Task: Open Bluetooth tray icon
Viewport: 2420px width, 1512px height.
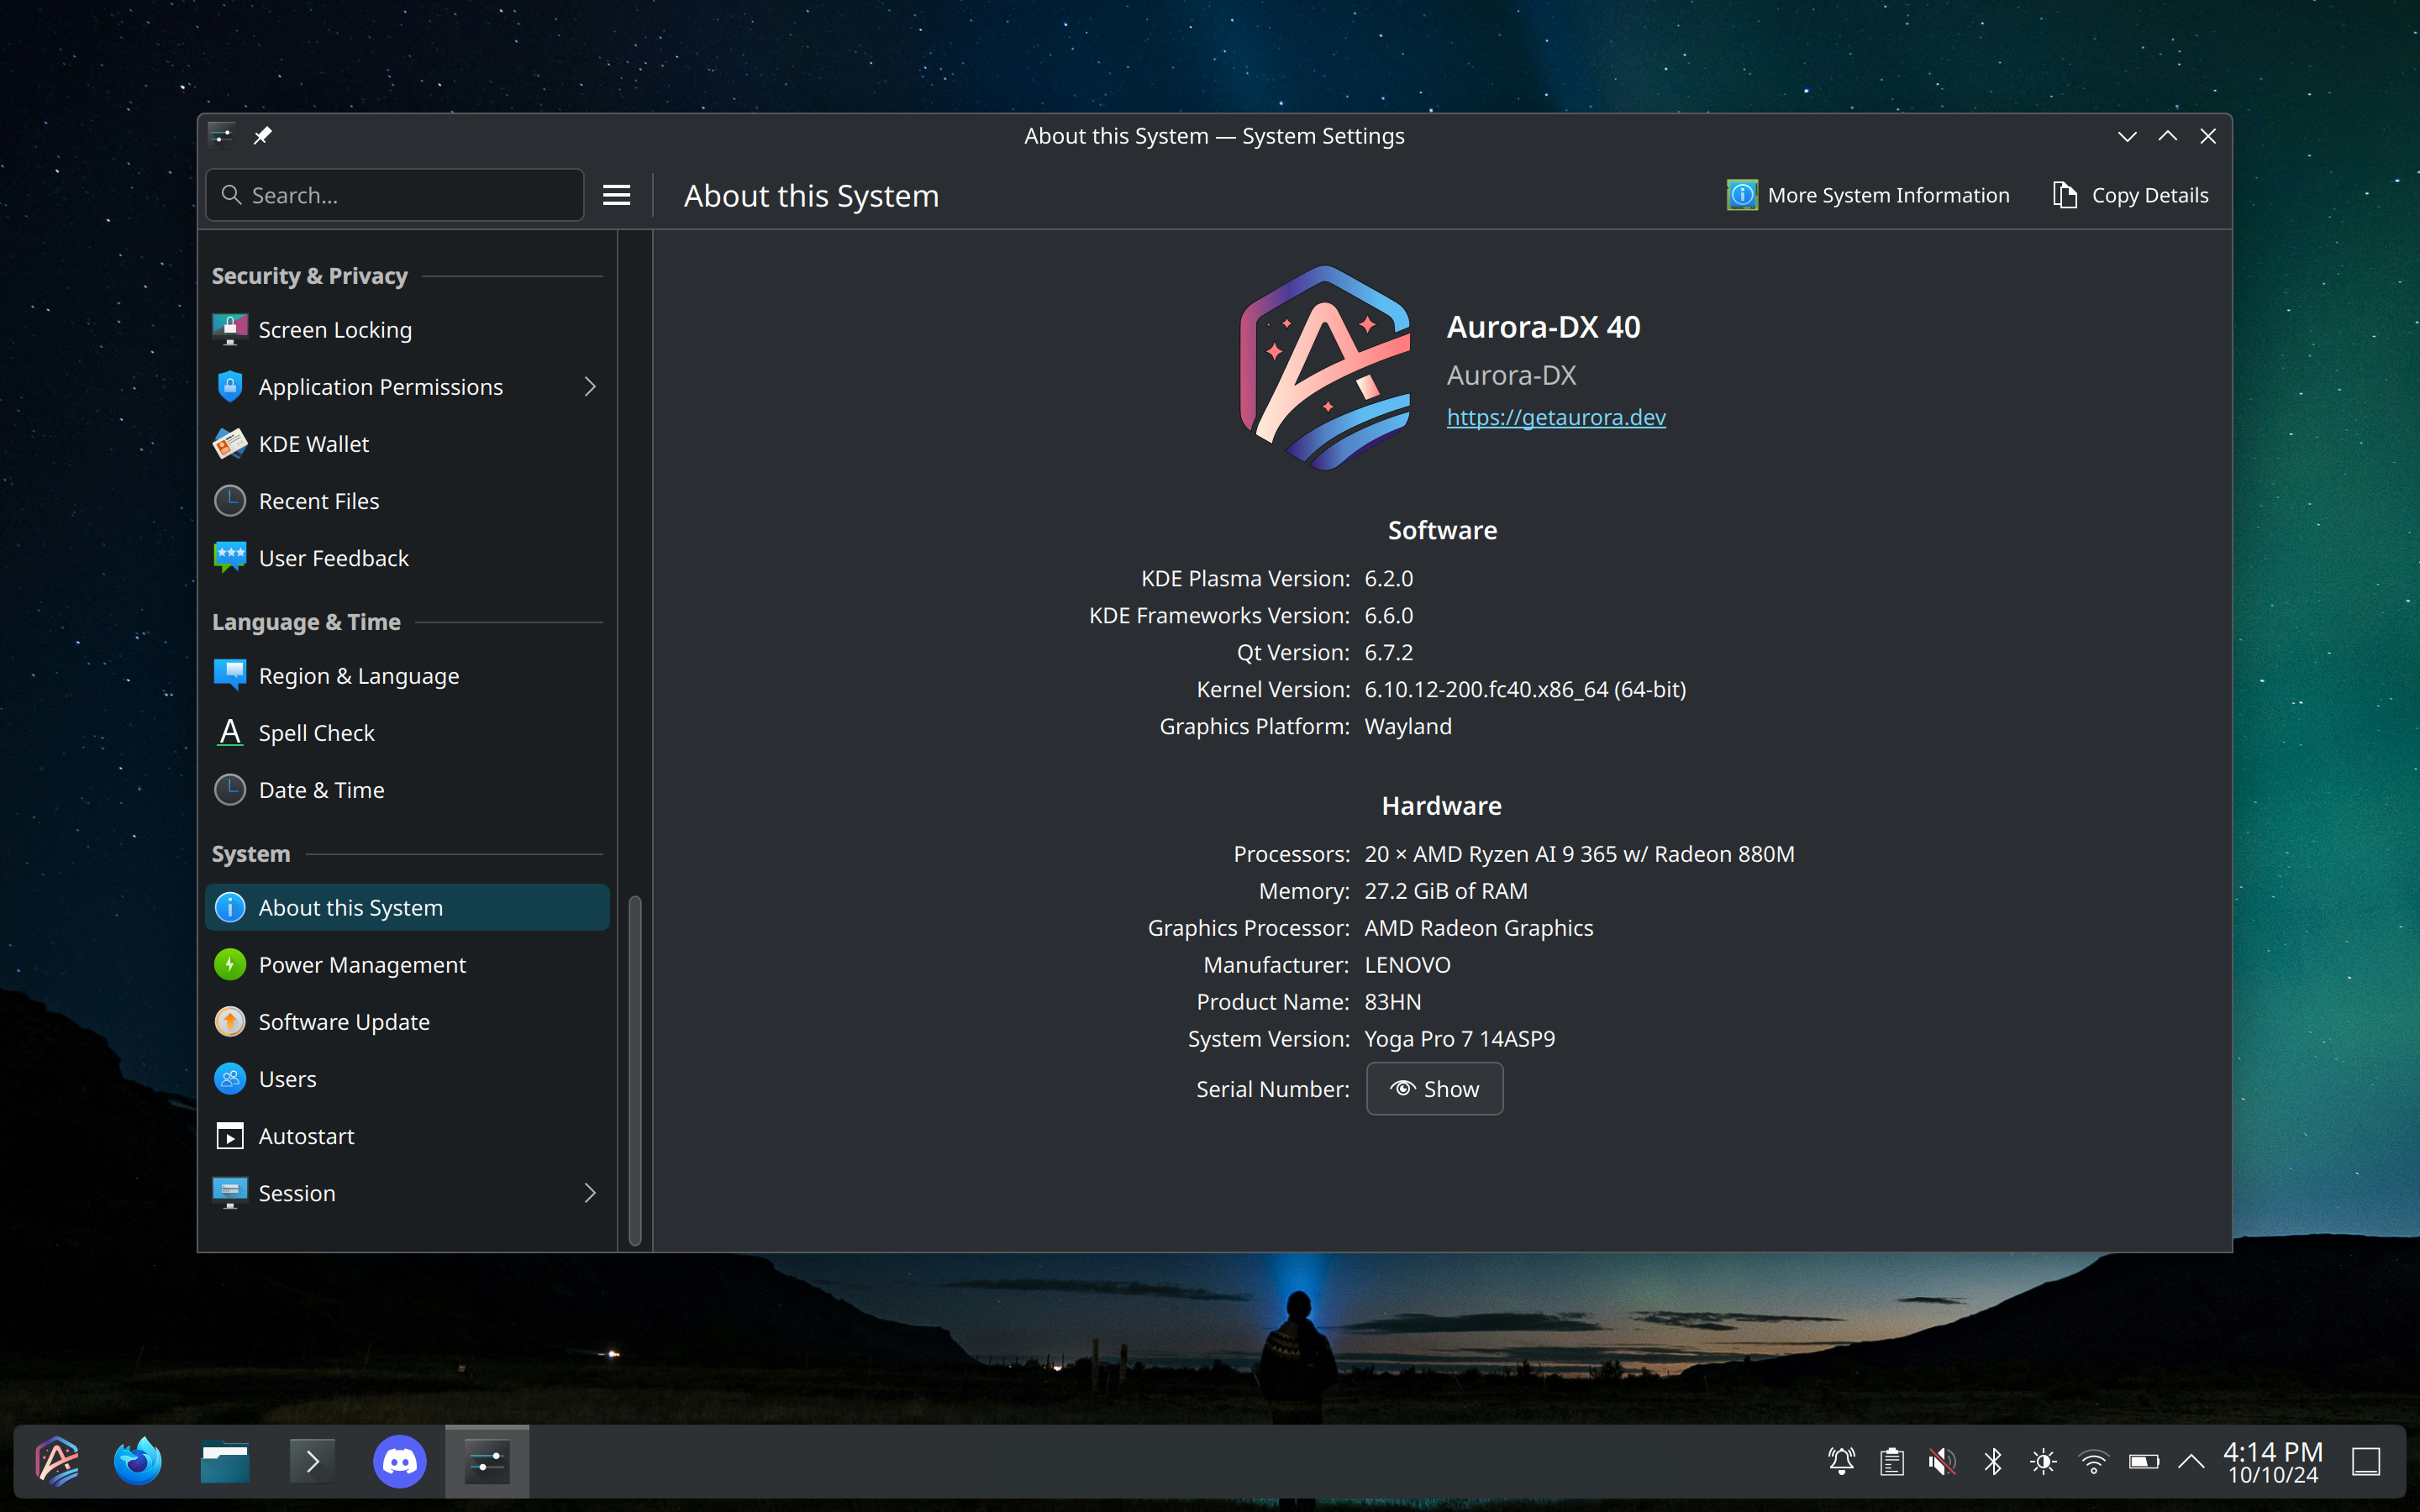Action: pos(1992,1461)
